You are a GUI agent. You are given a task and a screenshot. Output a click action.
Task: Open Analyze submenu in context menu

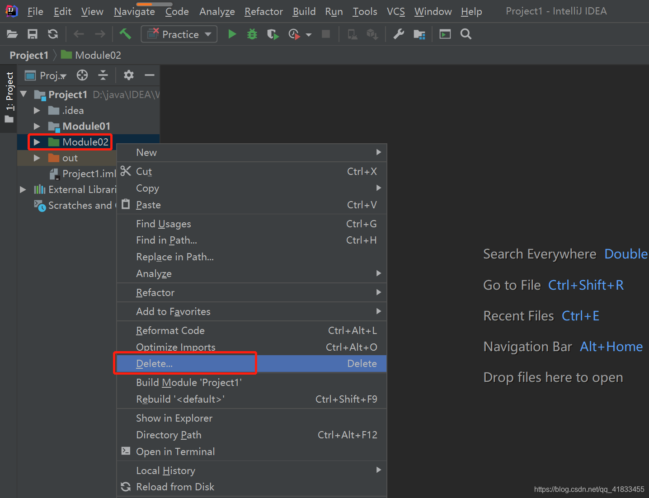(x=252, y=273)
